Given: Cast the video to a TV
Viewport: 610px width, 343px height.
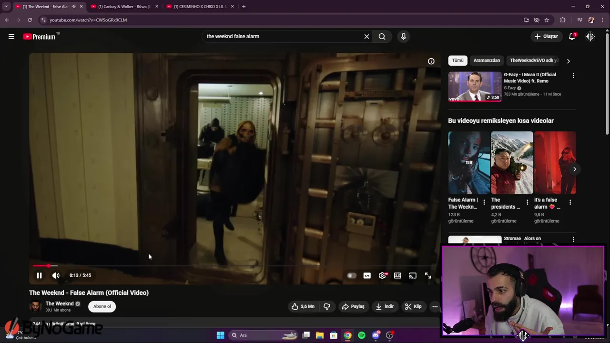Looking at the screenshot, I should [x=413, y=275].
